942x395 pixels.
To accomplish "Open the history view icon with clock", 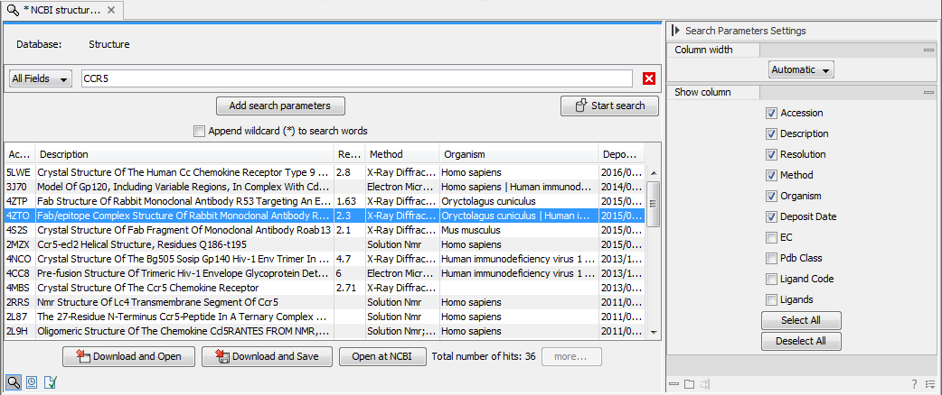I will [x=31, y=382].
